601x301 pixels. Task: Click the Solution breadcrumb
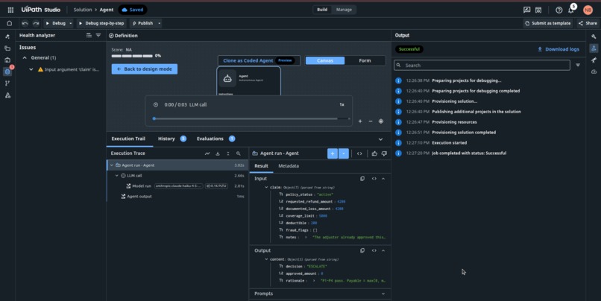pos(83,10)
